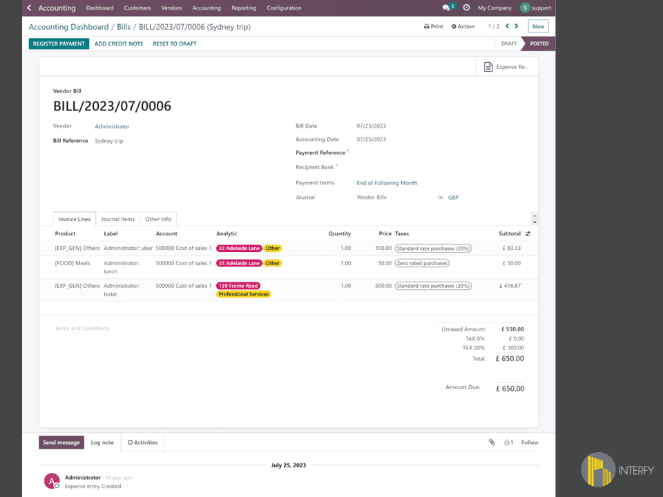Click Register Payment button

59,43
